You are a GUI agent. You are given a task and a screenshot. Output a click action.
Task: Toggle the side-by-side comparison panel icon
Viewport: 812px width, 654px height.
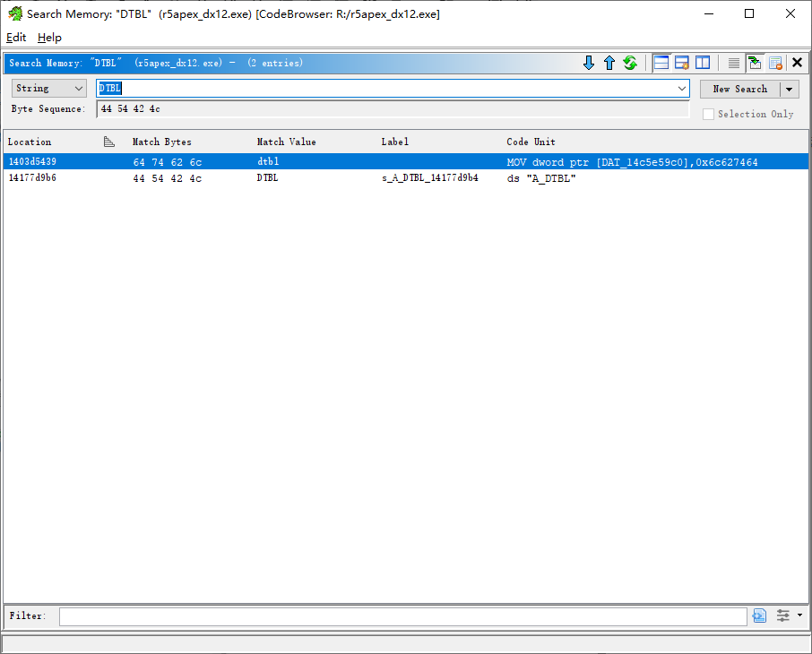pos(703,63)
